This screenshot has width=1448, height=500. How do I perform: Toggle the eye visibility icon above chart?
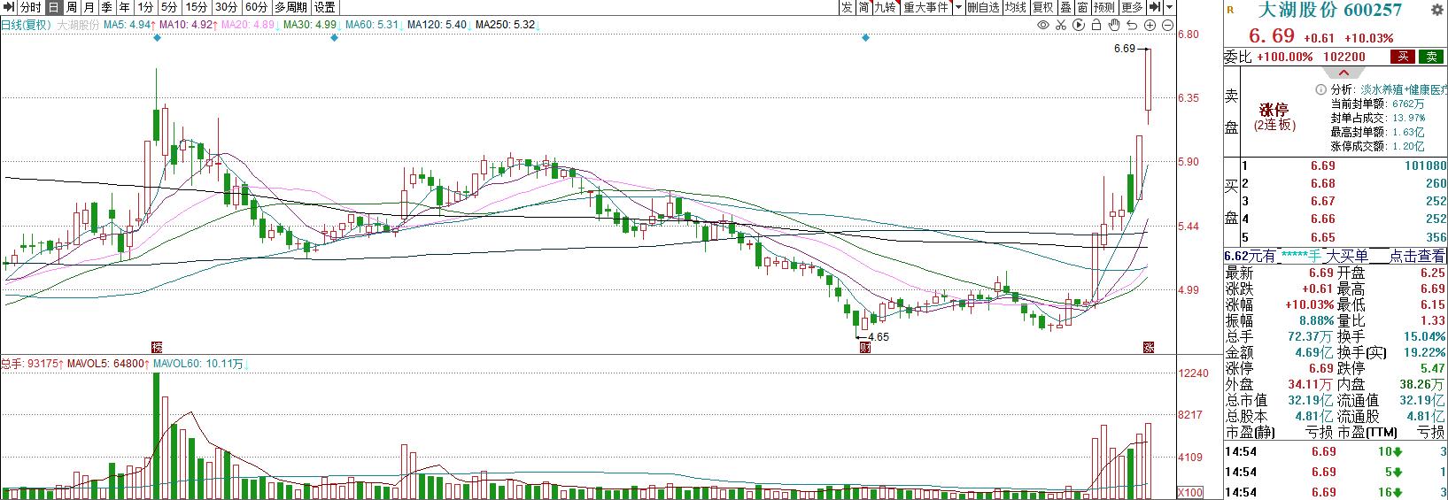point(1043,25)
